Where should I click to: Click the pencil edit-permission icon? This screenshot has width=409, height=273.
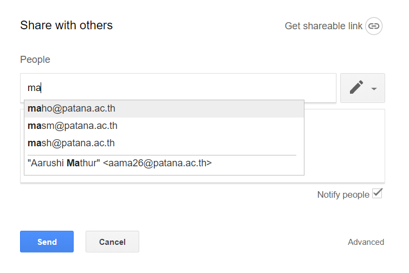click(356, 87)
